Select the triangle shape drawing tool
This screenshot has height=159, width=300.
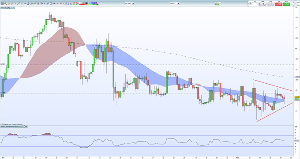click(x=71, y=4)
